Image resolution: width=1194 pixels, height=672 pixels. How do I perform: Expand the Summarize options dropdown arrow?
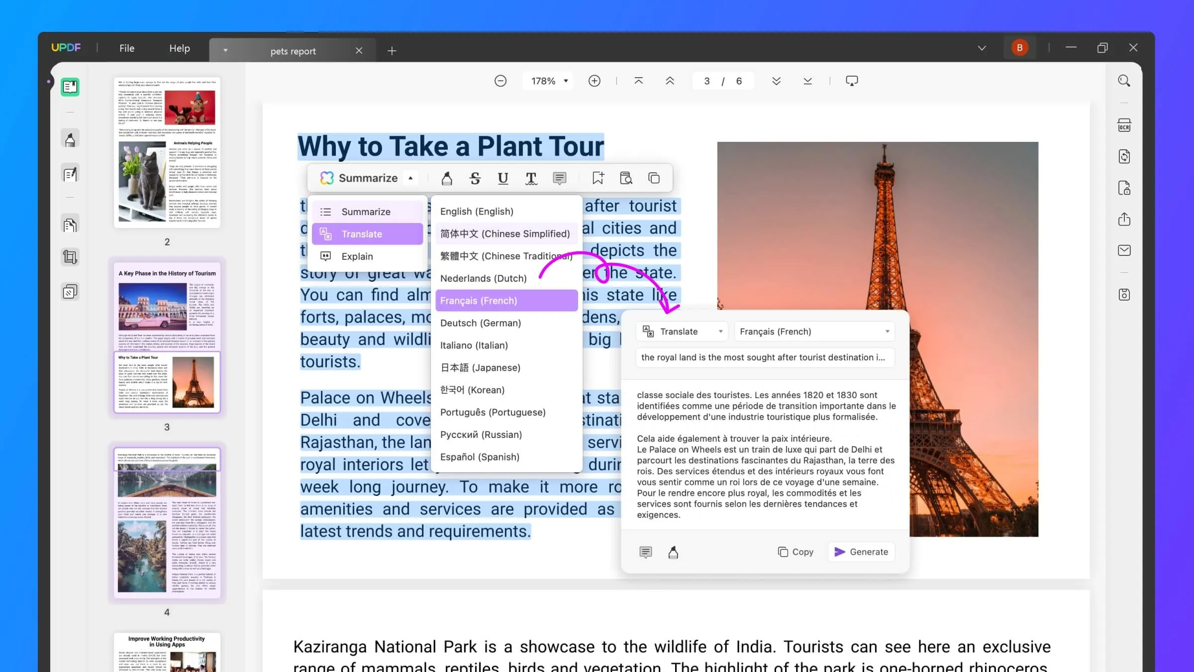coord(411,178)
